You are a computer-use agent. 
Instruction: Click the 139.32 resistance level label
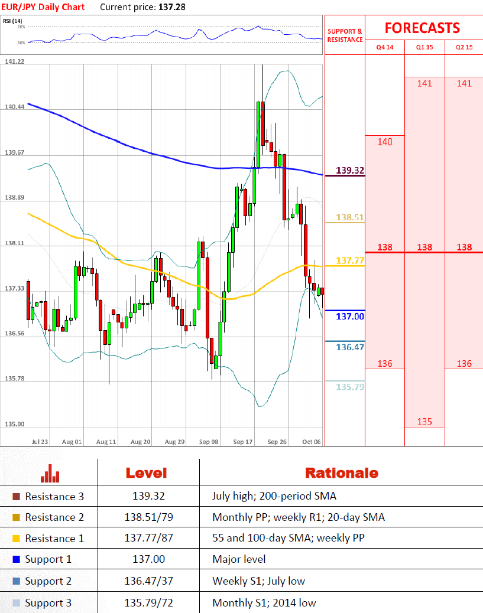click(x=350, y=171)
